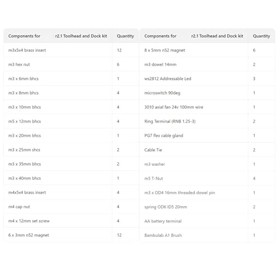Click the m3x5x4 brass insert row
Screen dimensions: 280x280
click(71, 50)
